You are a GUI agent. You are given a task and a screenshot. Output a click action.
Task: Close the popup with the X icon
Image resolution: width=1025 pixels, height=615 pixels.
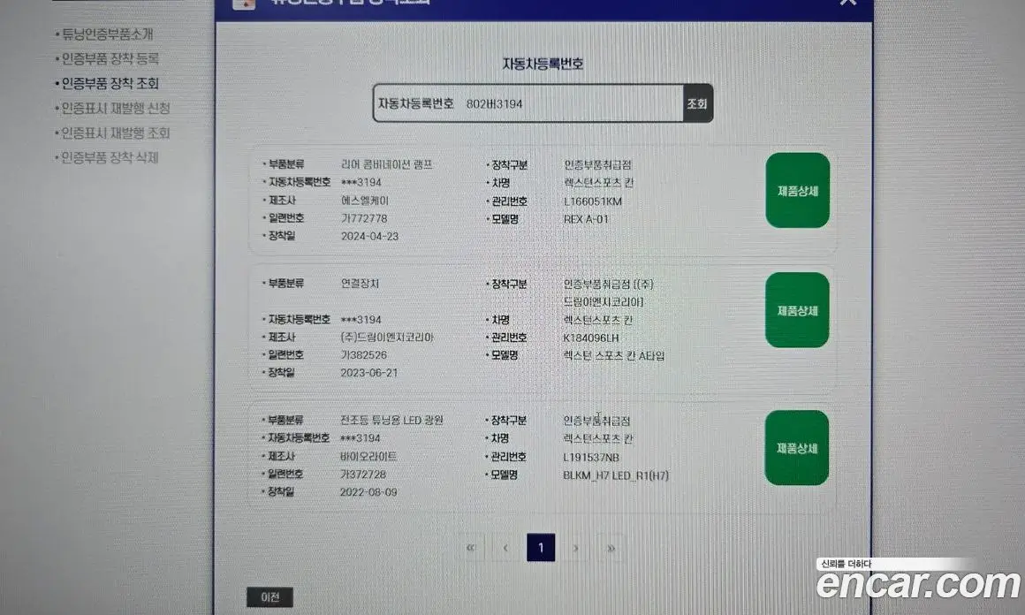point(848,2)
